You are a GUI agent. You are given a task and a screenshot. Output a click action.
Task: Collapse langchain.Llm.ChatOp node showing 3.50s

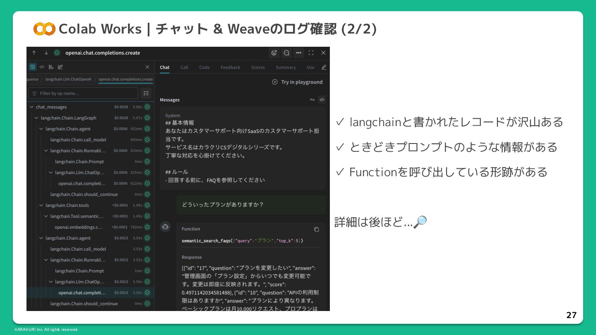click(51, 282)
